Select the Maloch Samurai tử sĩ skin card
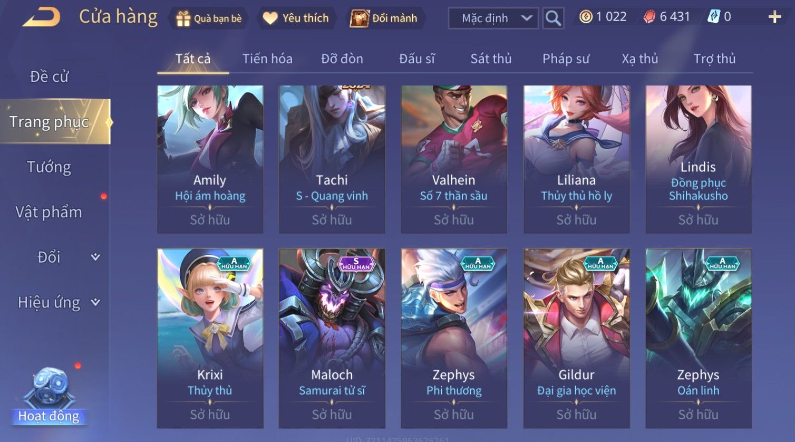 pyautogui.click(x=332, y=338)
